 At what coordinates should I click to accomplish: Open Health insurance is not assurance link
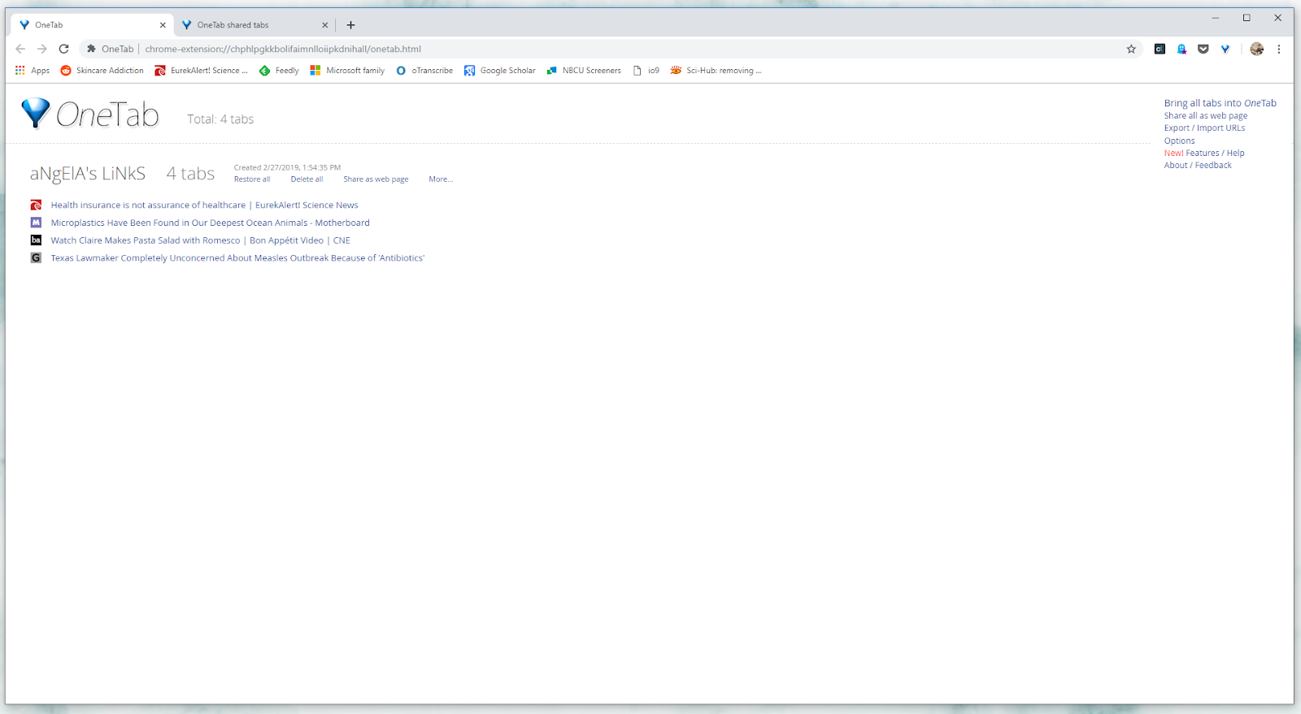pos(204,206)
